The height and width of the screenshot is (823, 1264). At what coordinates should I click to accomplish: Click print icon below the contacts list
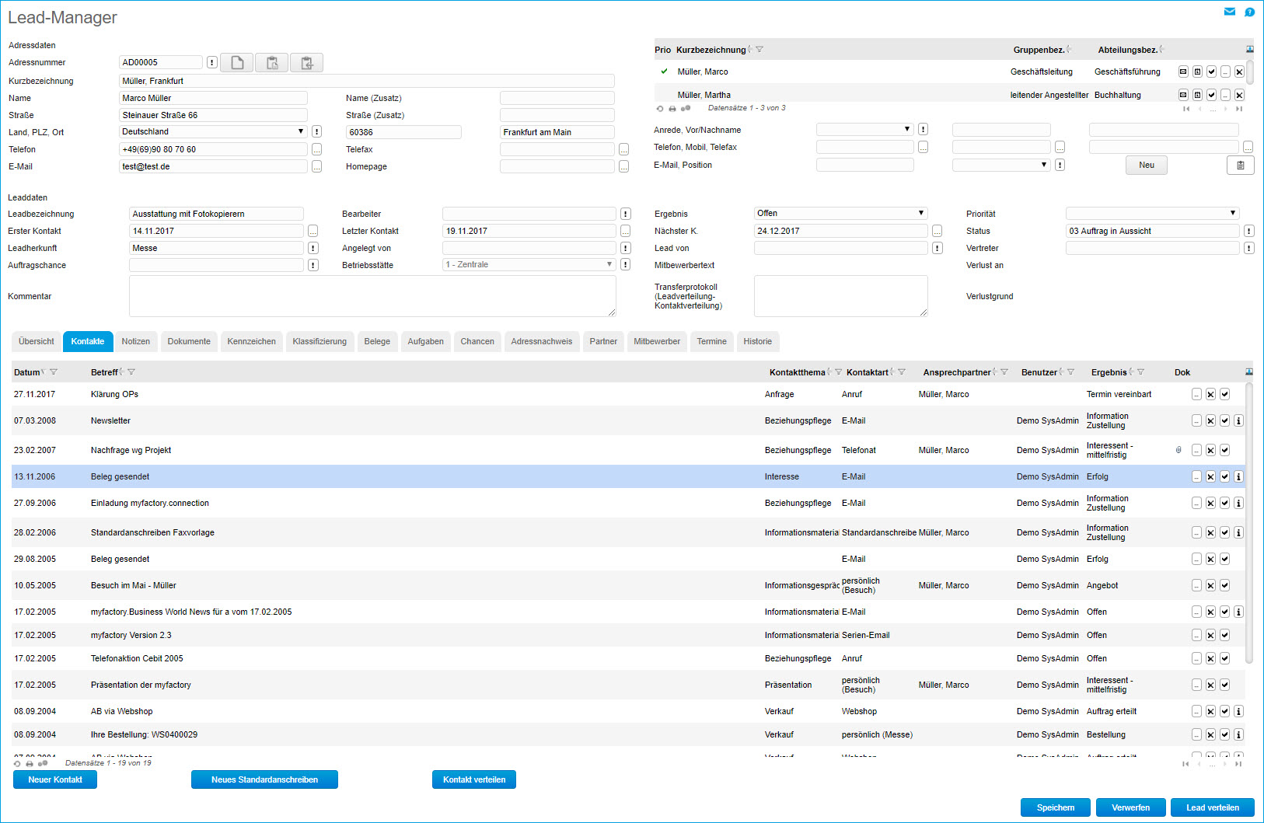point(30,763)
